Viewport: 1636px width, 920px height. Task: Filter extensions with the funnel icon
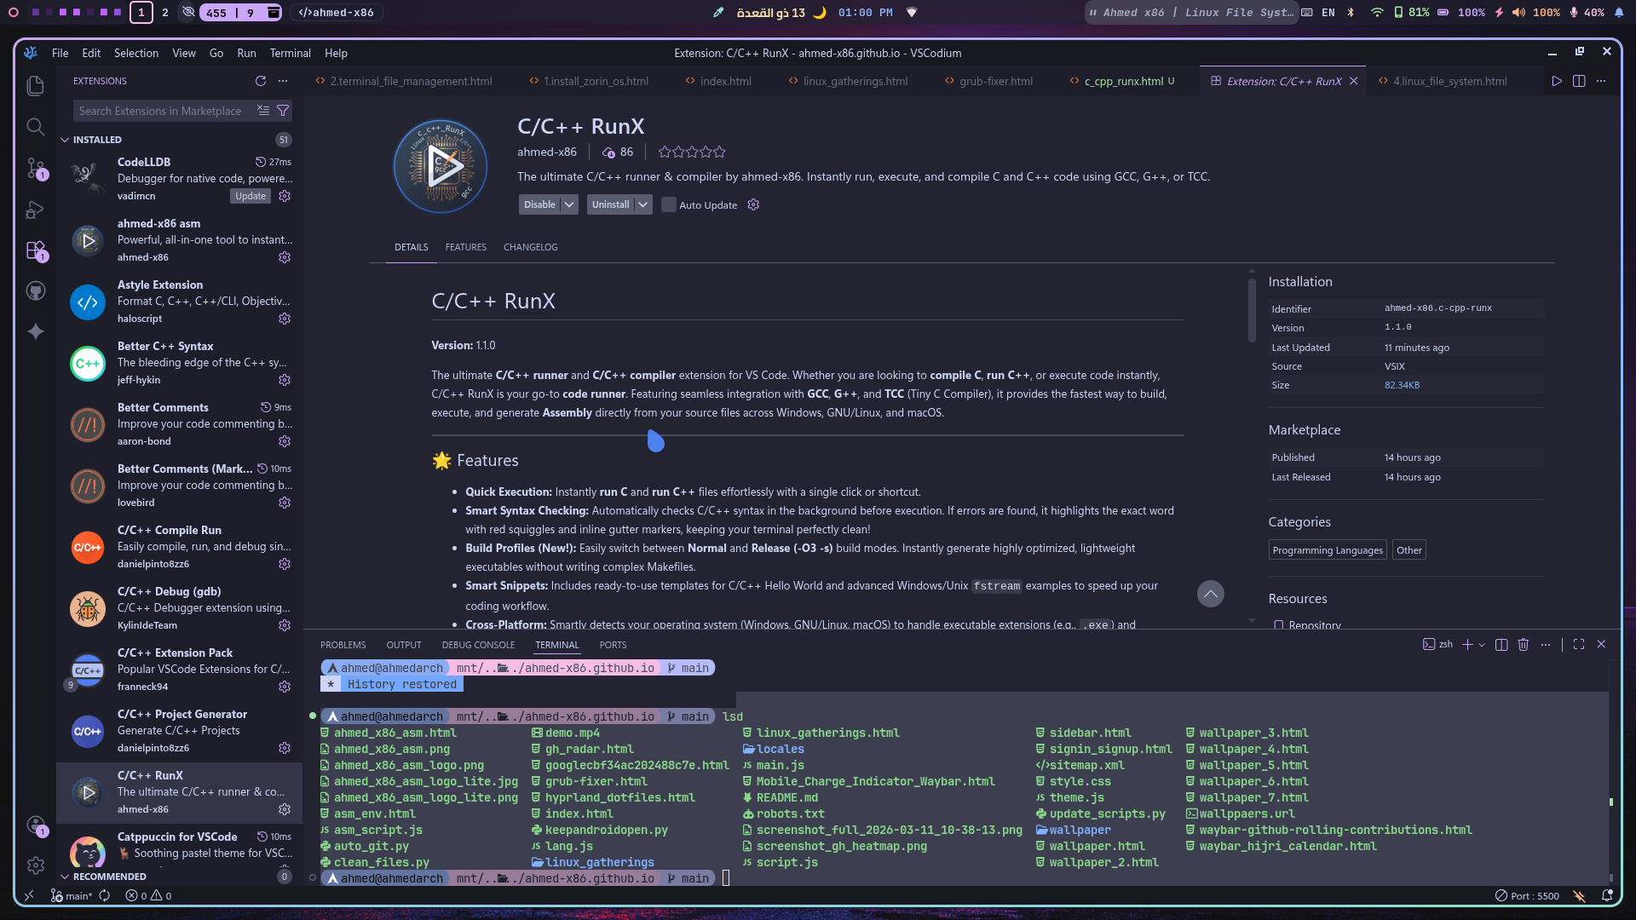(x=283, y=111)
